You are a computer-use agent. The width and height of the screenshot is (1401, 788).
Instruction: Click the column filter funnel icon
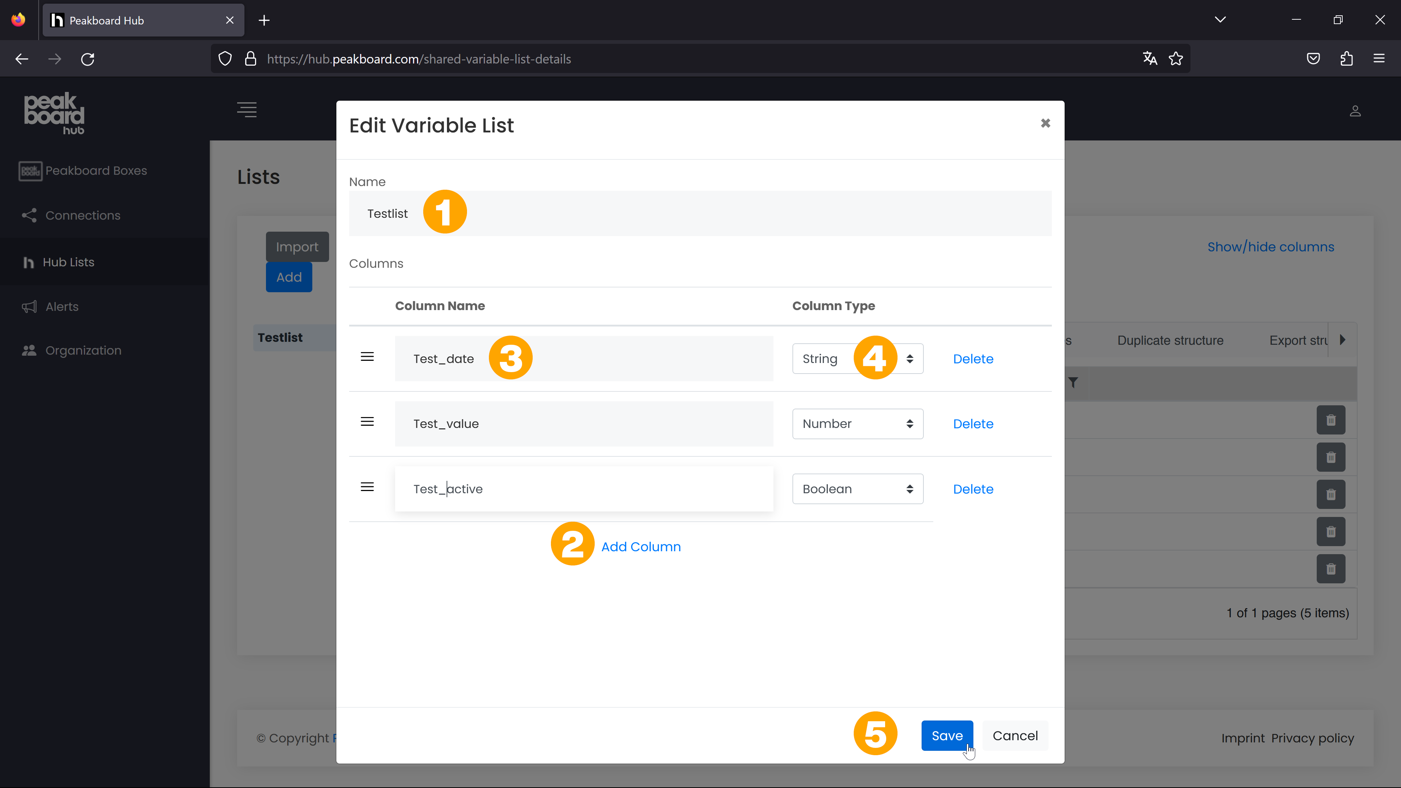click(x=1073, y=383)
